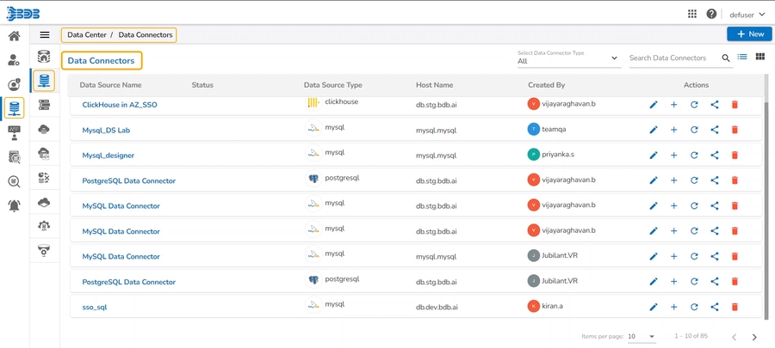Switch to grid card view layout
The width and height of the screenshot is (775, 348).
tap(760, 58)
